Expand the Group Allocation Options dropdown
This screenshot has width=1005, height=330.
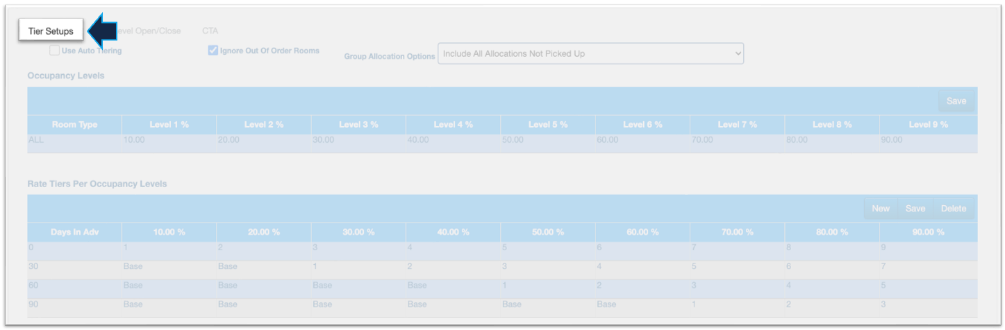click(590, 54)
